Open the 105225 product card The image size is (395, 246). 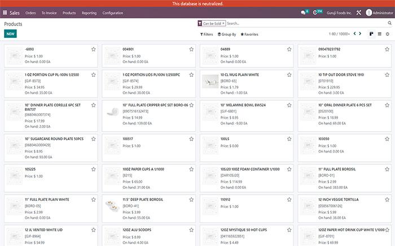pos(51,178)
